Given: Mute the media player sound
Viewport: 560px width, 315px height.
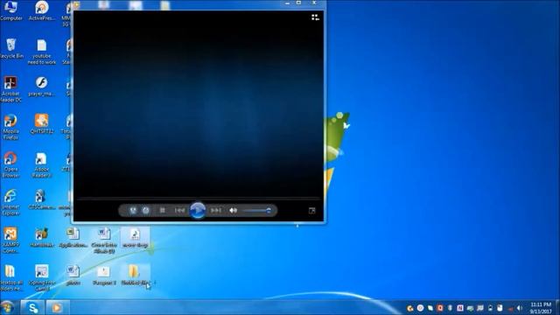Looking at the screenshot, I should [x=234, y=211].
